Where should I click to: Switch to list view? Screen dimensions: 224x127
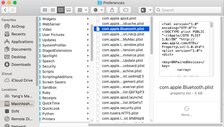click(x=53, y=10)
